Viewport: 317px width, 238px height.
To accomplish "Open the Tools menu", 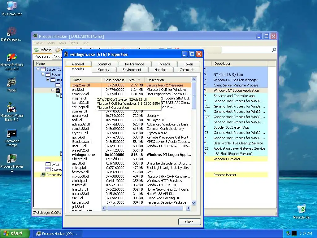I will point(62,43).
